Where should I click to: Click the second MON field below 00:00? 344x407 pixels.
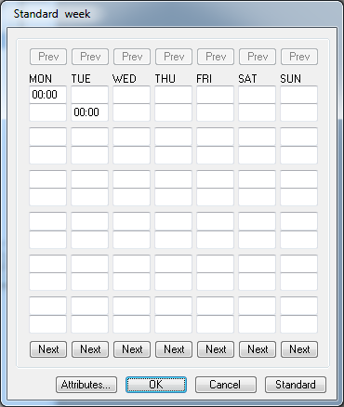coord(47,112)
